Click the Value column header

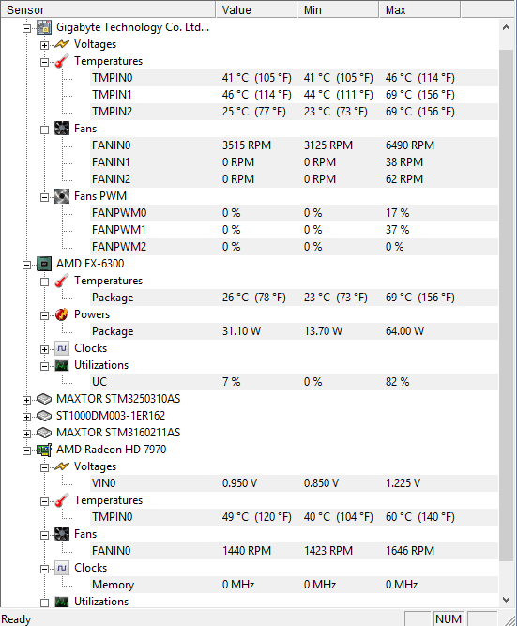[257, 9]
